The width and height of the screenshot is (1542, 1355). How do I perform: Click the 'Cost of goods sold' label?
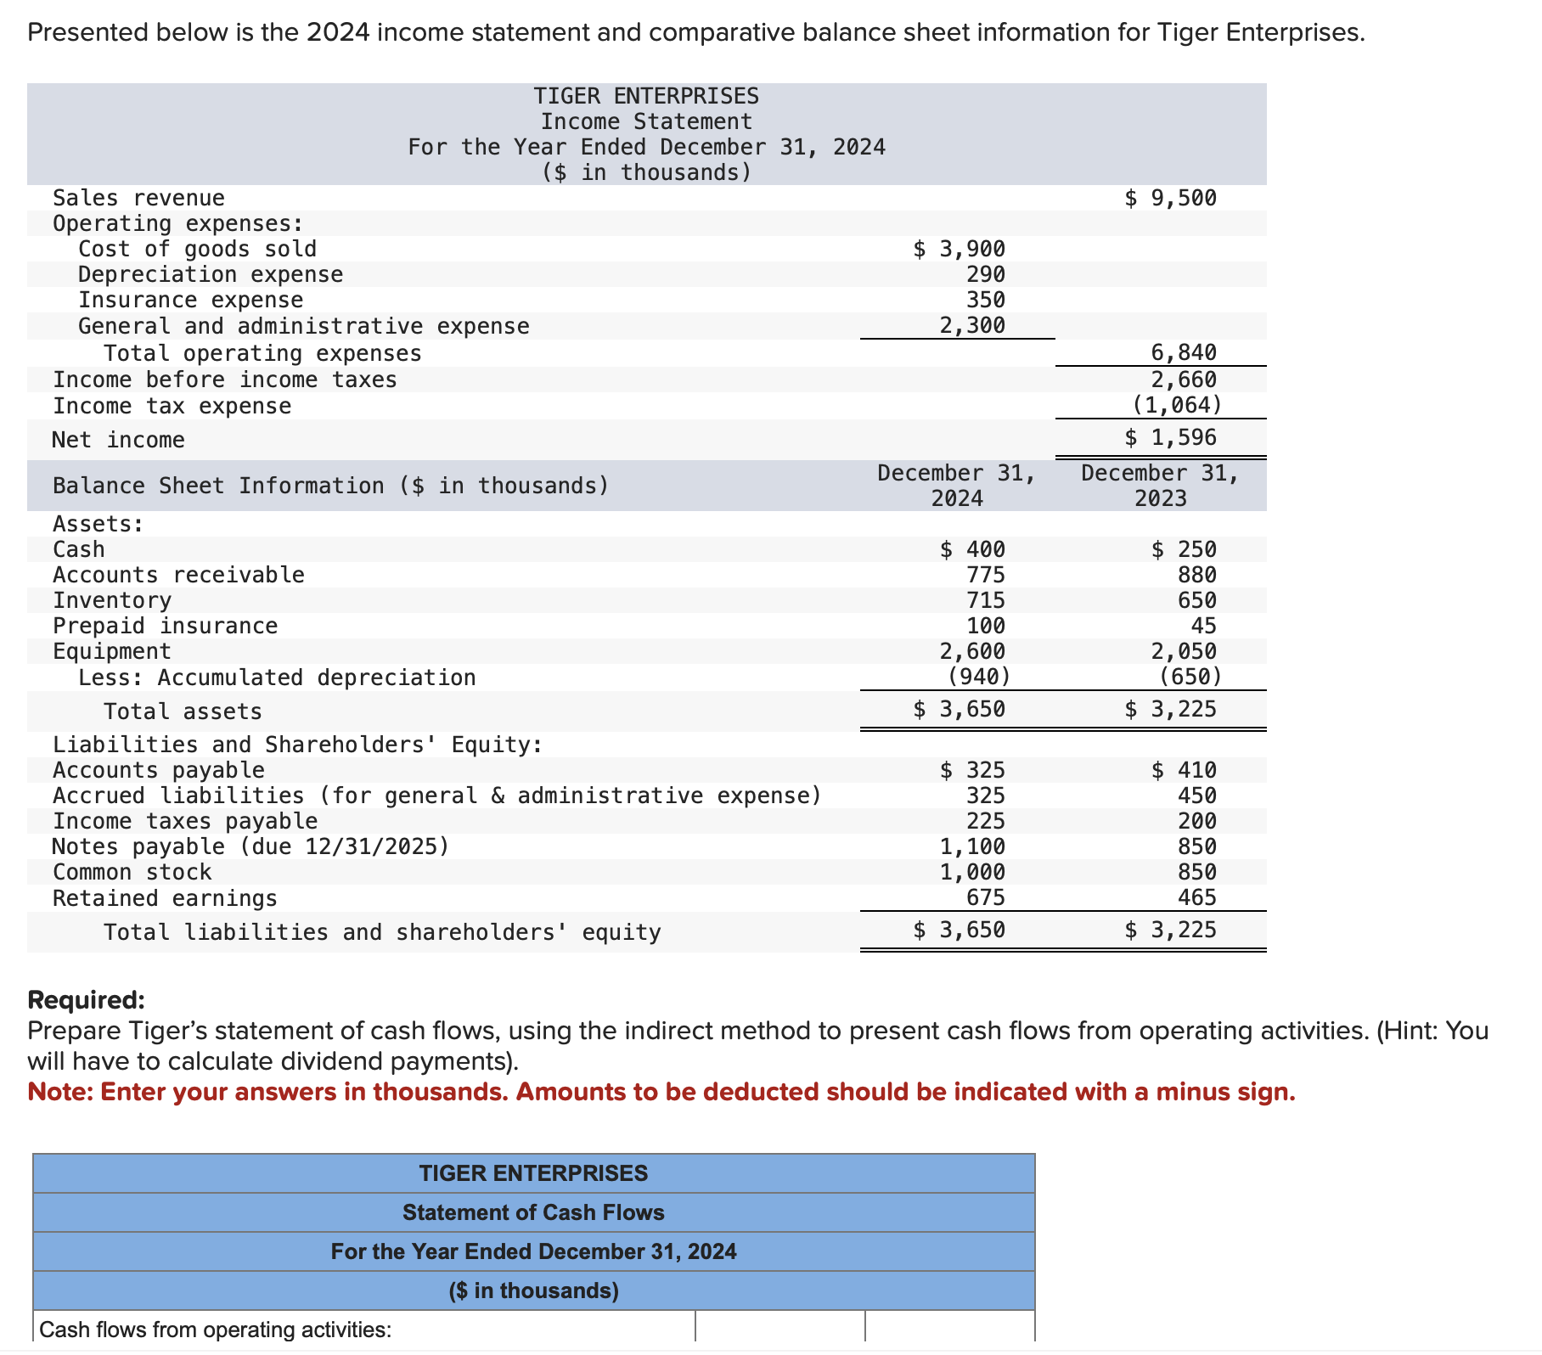point(197,249)
